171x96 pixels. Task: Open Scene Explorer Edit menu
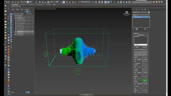(x=22, y=10)
